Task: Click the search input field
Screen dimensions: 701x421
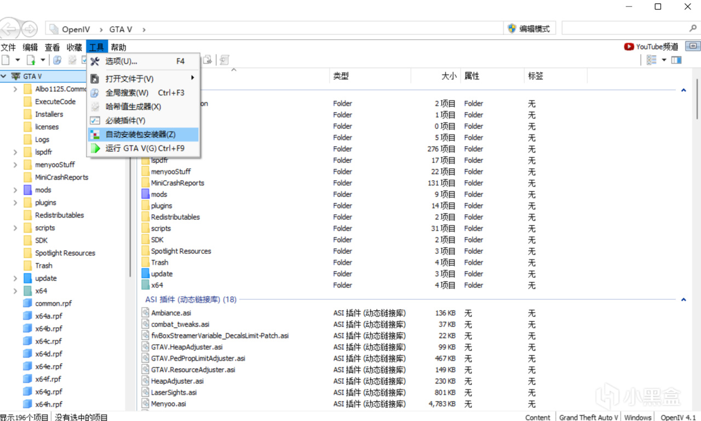Action: (624, 28)
